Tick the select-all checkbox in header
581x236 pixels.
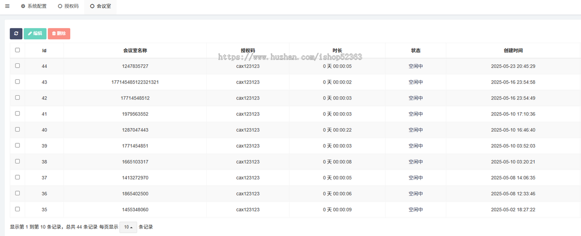tap(17, 50)
